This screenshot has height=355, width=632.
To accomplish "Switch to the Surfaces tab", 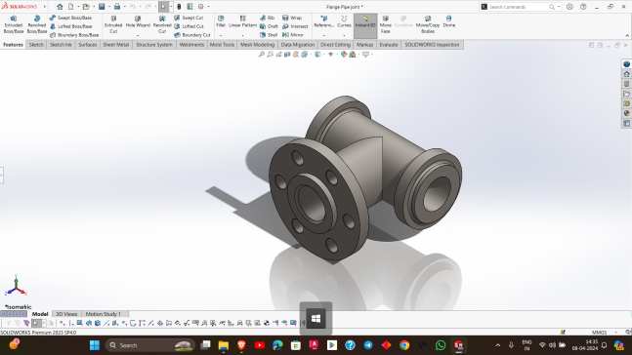I will [88, 45].
